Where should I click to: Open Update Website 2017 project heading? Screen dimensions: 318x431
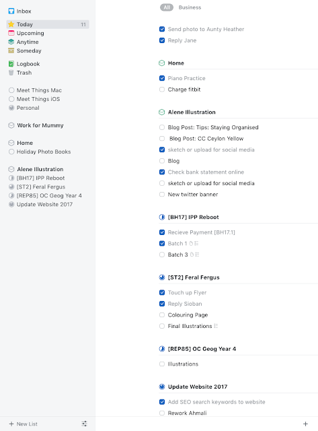[x=198, y=387]
